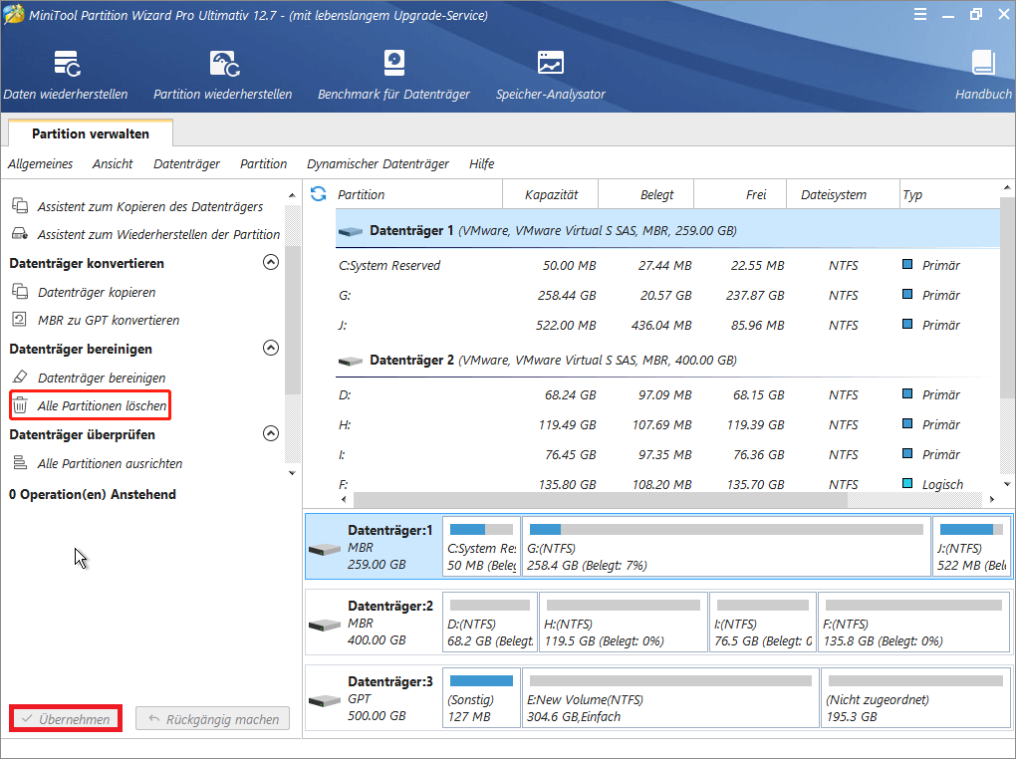Click the blue Primär swatch for G:
The width and height of the screenshot is (1016, 759).
tap(907, 294)
